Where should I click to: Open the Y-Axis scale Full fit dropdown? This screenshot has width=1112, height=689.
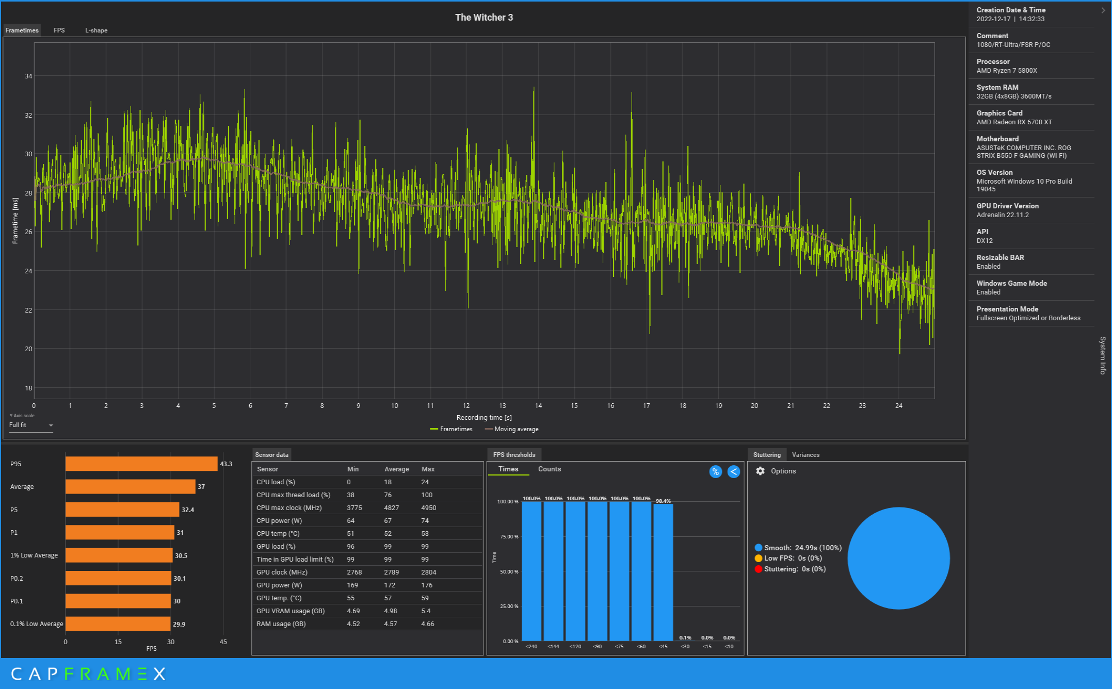tap(31, 425)
